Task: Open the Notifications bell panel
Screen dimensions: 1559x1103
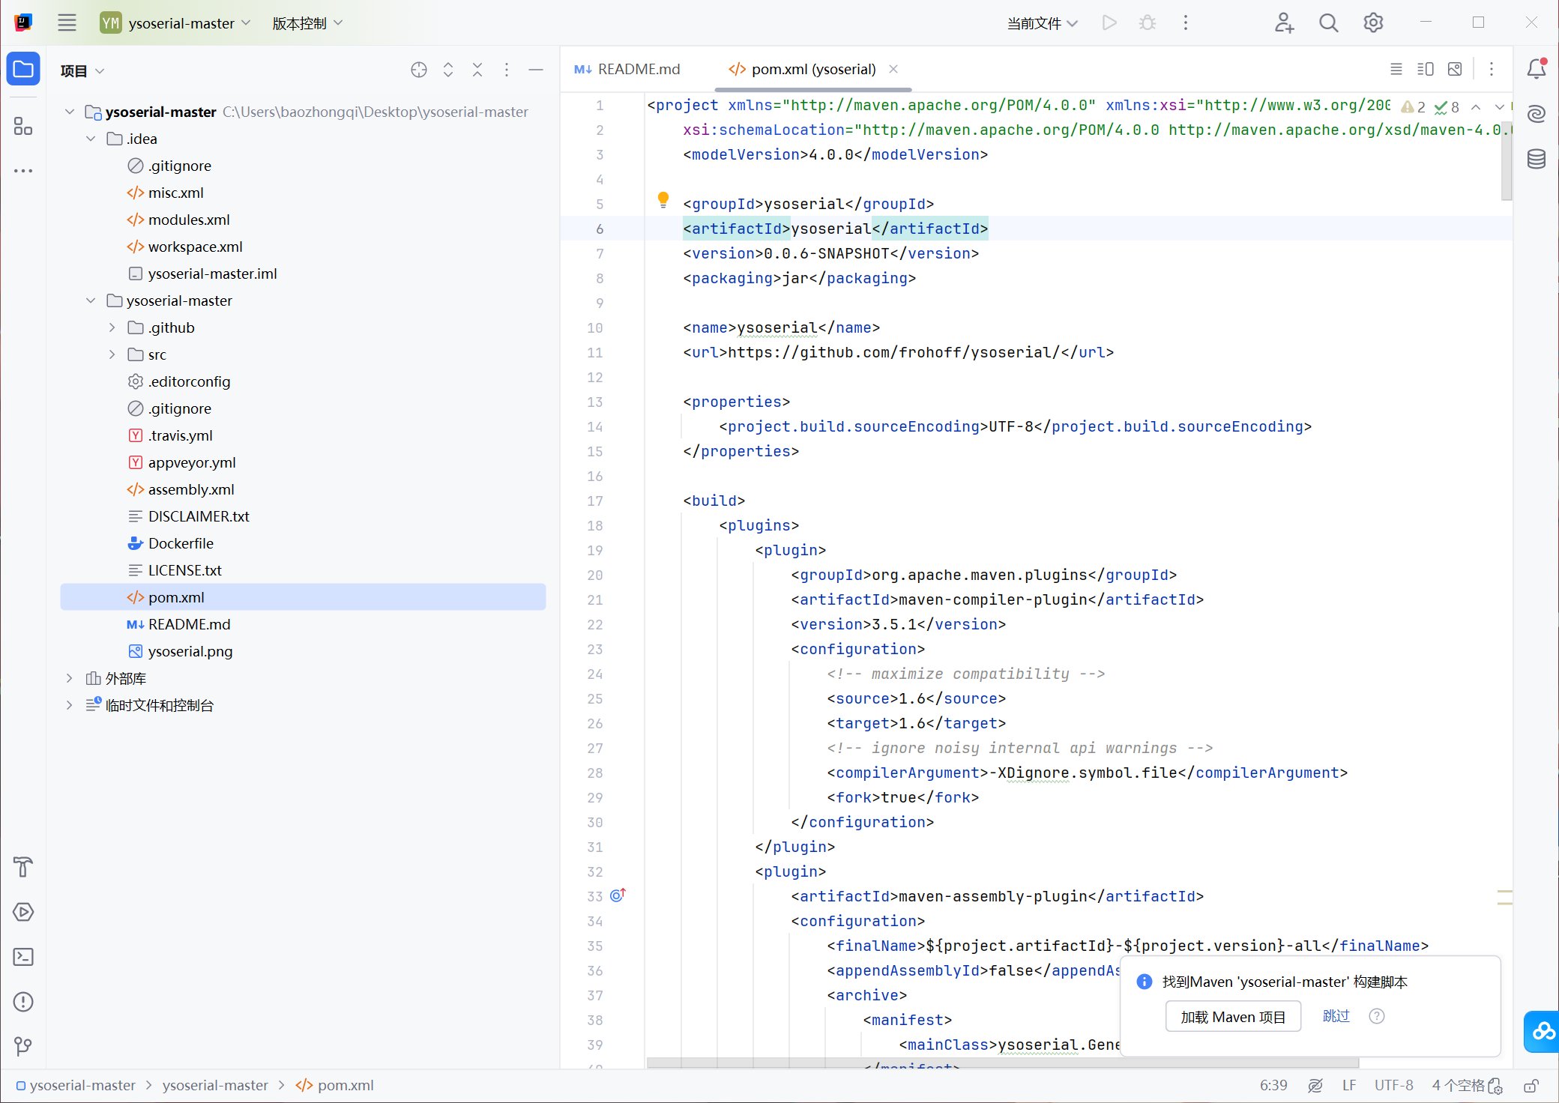Action: [x=1537, y=69]
